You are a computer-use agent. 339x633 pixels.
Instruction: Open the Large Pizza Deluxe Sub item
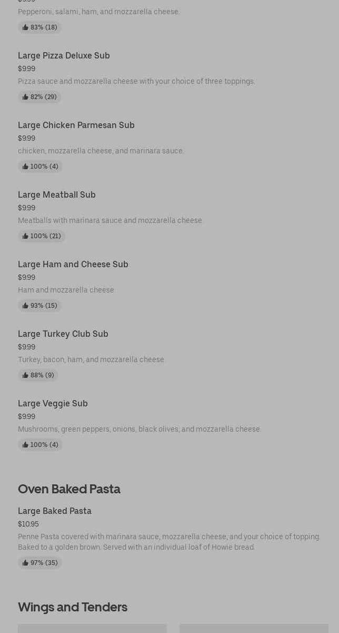[x=64, y=55]
